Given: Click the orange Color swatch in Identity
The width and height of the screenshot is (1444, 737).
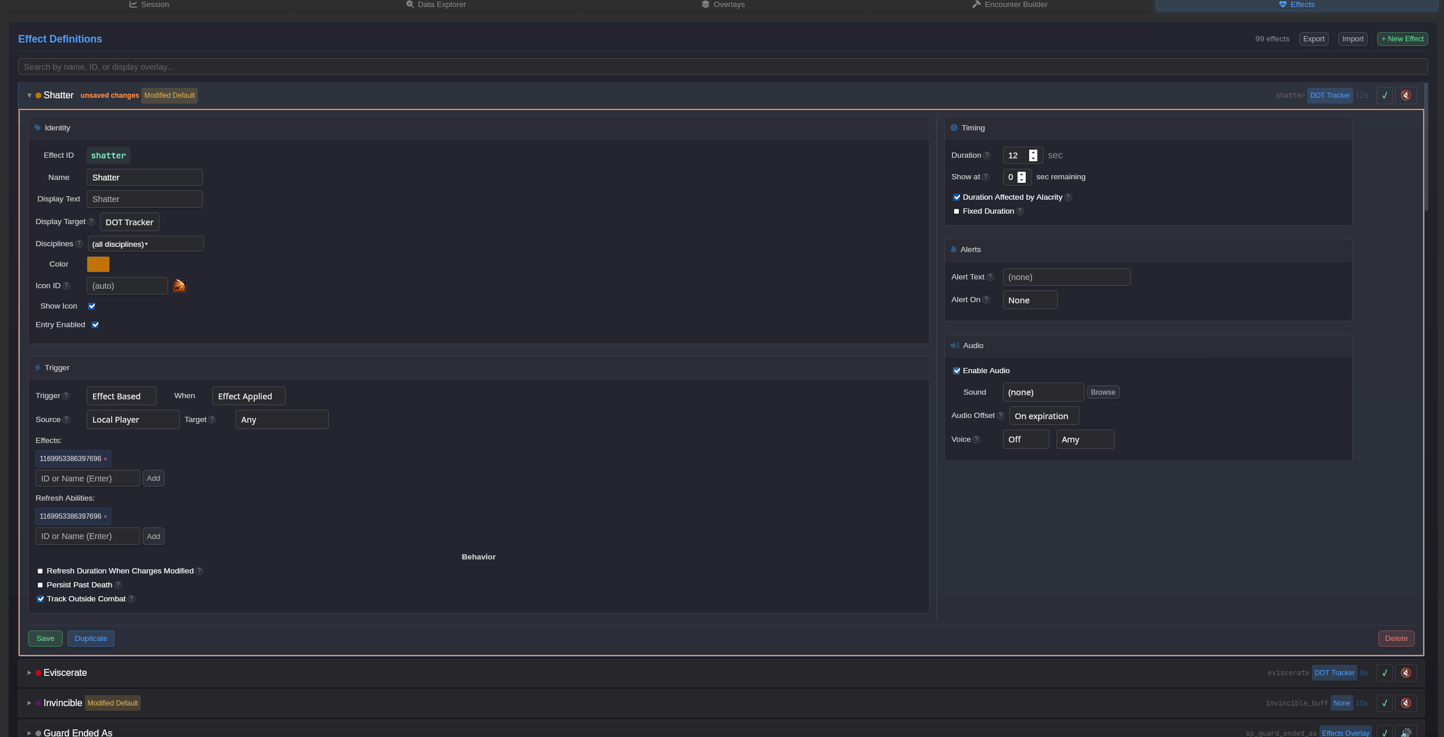Looking at the screenshot, I should [98, 264].
